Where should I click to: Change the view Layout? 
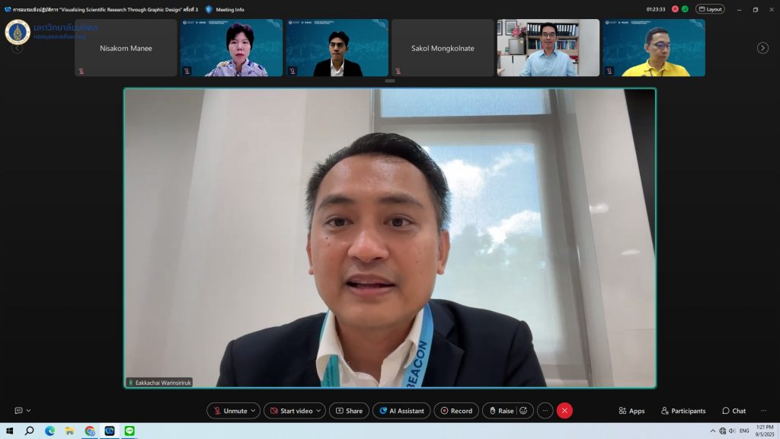coord(710,9)
